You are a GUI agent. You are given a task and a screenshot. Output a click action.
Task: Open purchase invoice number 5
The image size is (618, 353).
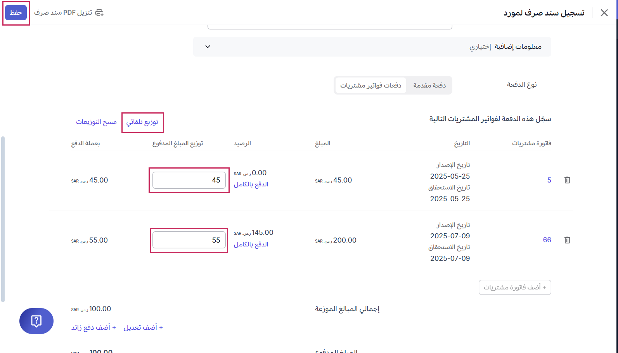[549, 180]
